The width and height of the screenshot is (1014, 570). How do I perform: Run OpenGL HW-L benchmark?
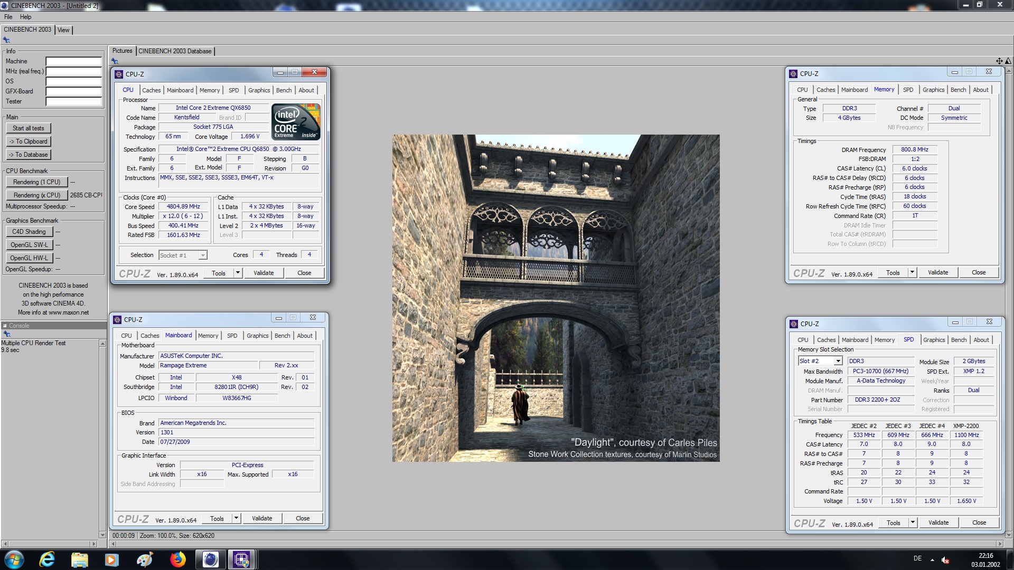[29, 258]
